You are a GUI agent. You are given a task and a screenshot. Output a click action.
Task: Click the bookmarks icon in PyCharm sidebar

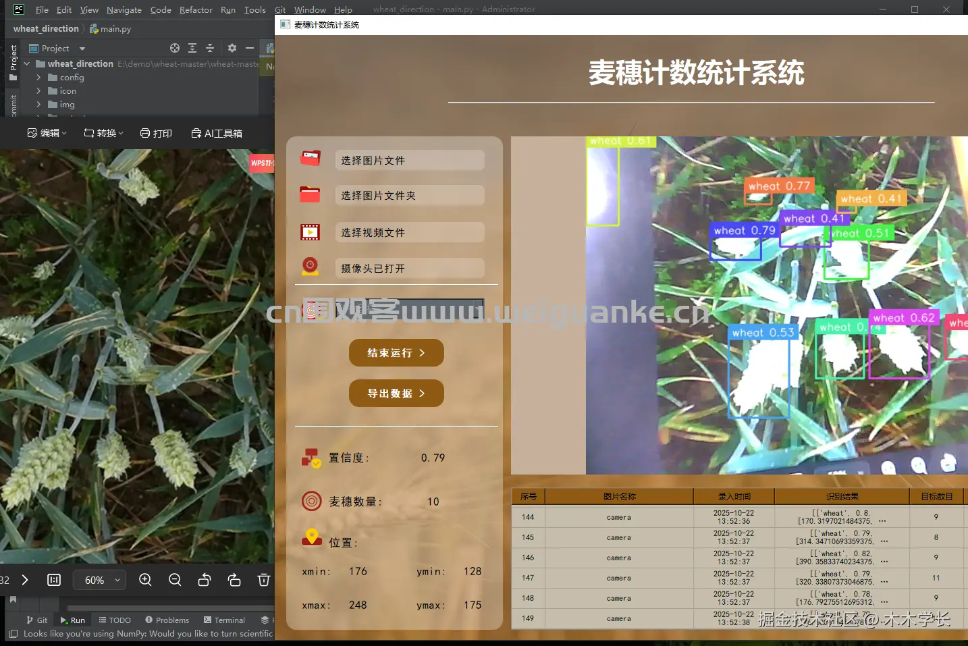13,599
